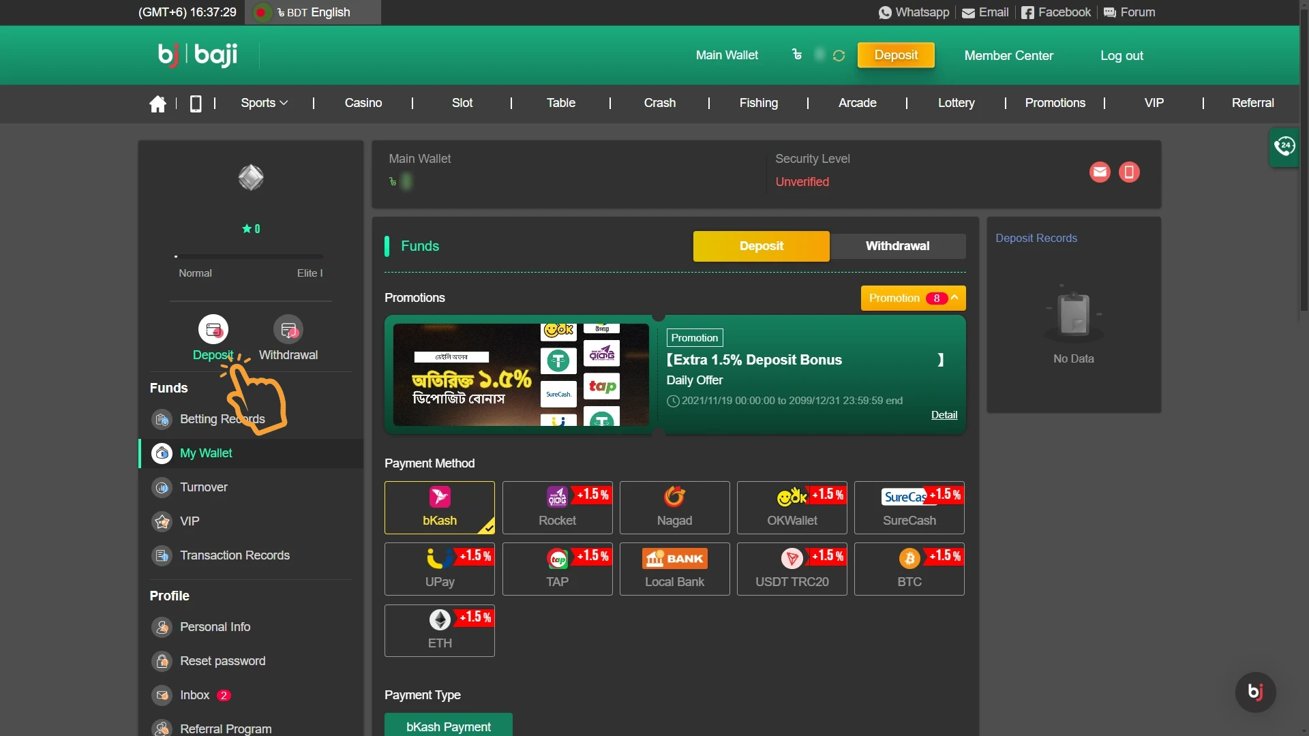This screenshot has height=736, width=1309.
Task: Click the Withdrawal circle icon in sidebar
Action: coord(288,330)
